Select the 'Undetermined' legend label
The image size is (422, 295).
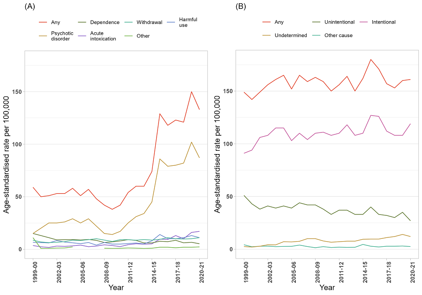point(291,36)
